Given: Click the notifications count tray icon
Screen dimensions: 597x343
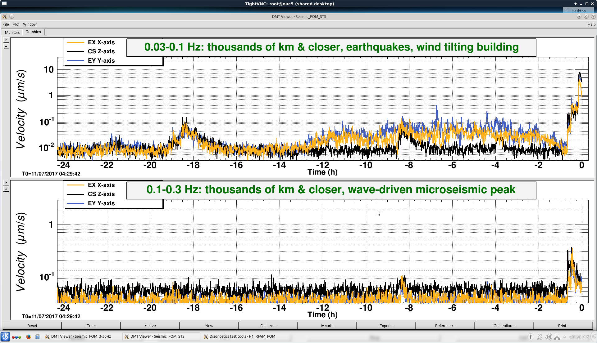Looking at the screenshot, I should click(x=531, y=337).
